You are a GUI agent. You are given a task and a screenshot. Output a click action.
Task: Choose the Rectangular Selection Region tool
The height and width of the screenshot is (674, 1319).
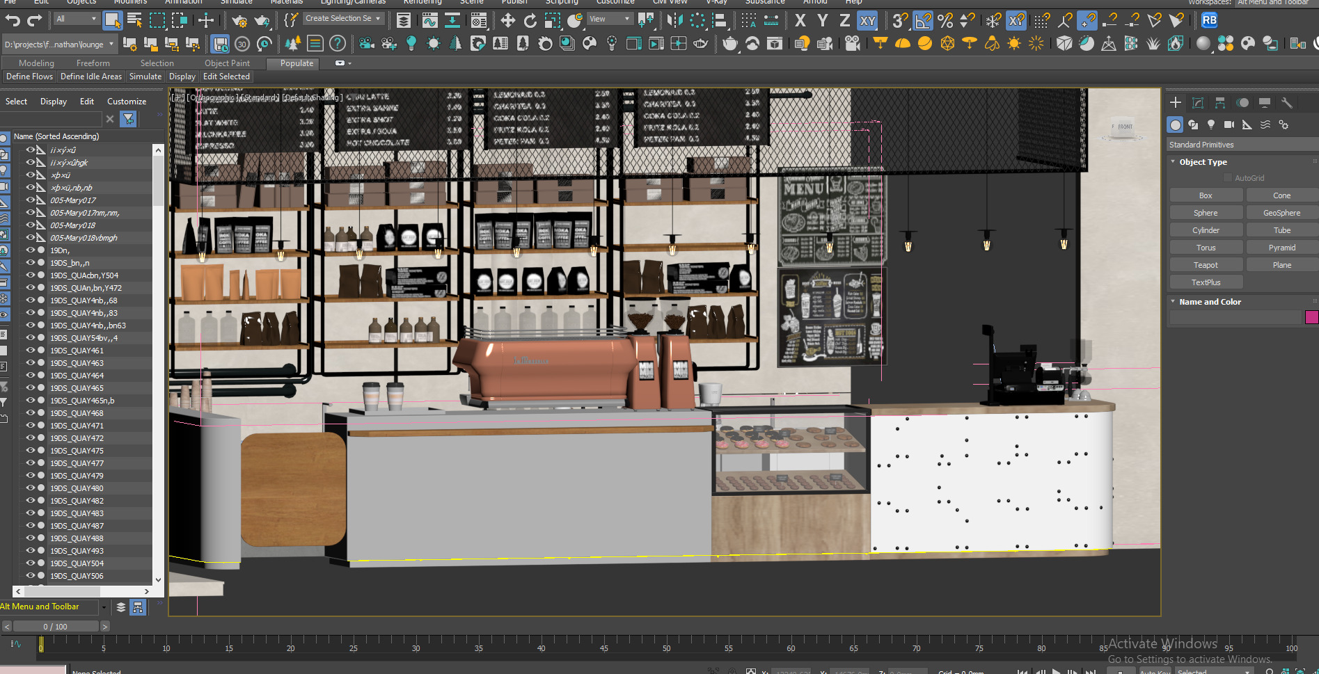[x=157, y=20]
